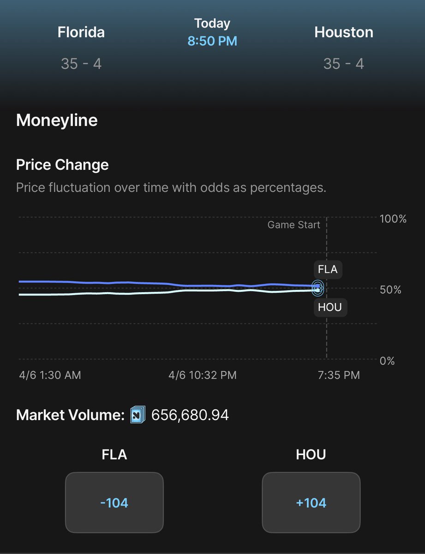Click the blue FLA price line
This screenshot has width=425, height=554.
point(138,283)
